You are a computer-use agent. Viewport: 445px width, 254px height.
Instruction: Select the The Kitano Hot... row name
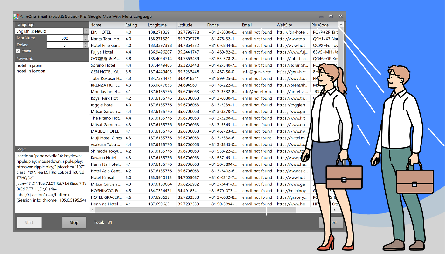106,118
